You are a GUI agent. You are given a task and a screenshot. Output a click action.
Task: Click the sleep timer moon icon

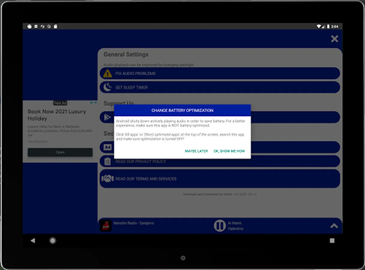(107, 87)
